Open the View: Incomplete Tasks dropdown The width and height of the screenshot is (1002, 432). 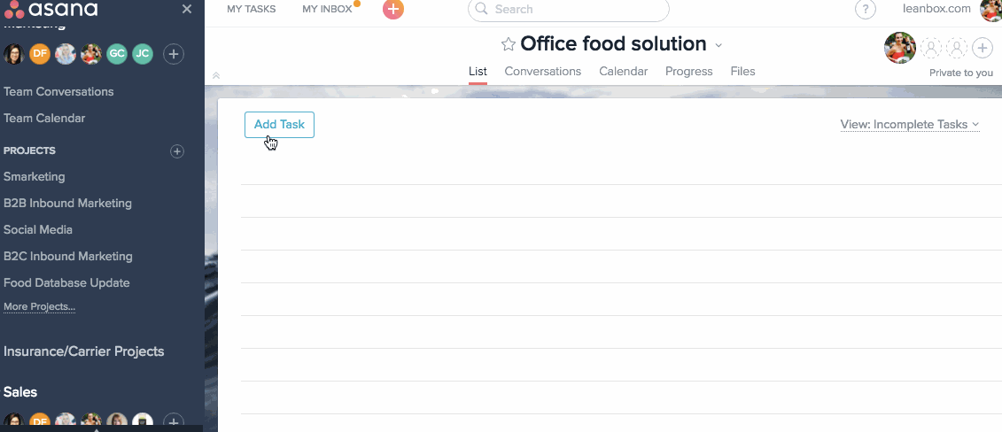(910, 125)
